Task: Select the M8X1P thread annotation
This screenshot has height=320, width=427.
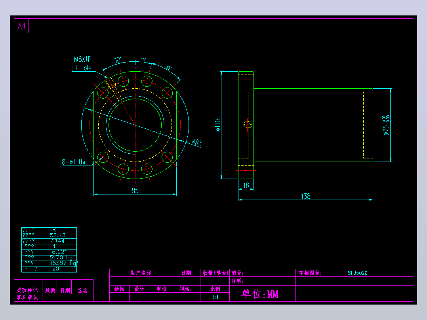Action: click(83, 59)
